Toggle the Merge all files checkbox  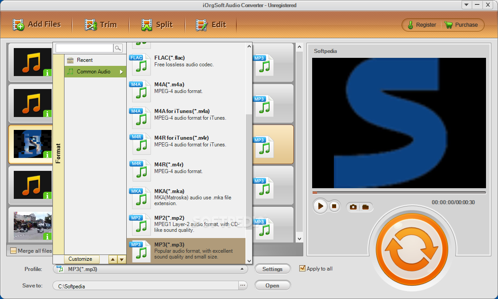pos(13,251)
